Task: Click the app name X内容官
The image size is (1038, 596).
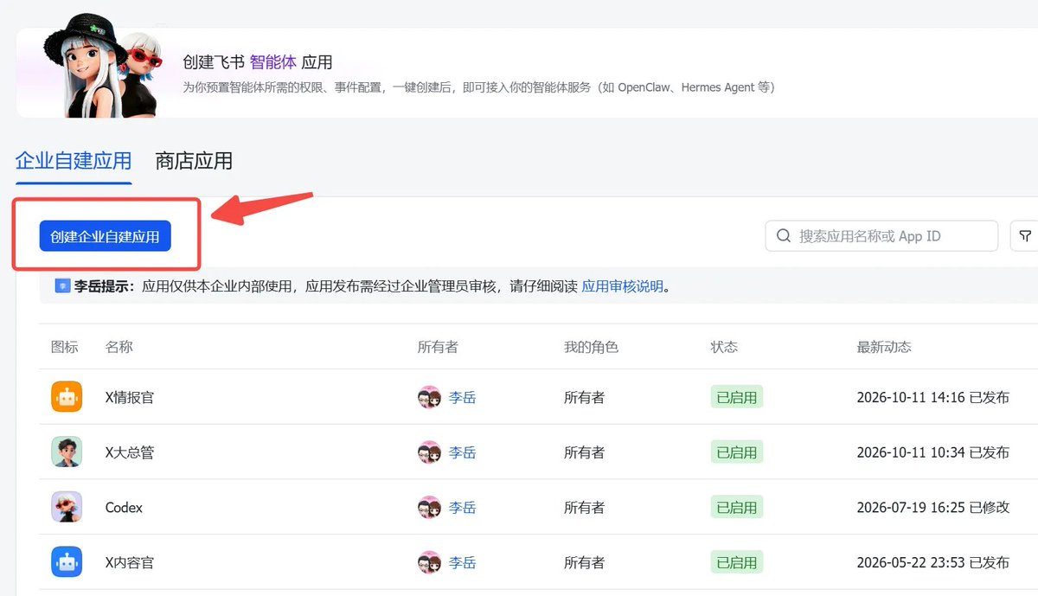Action: pyautogui.click(x=130, y=562)
